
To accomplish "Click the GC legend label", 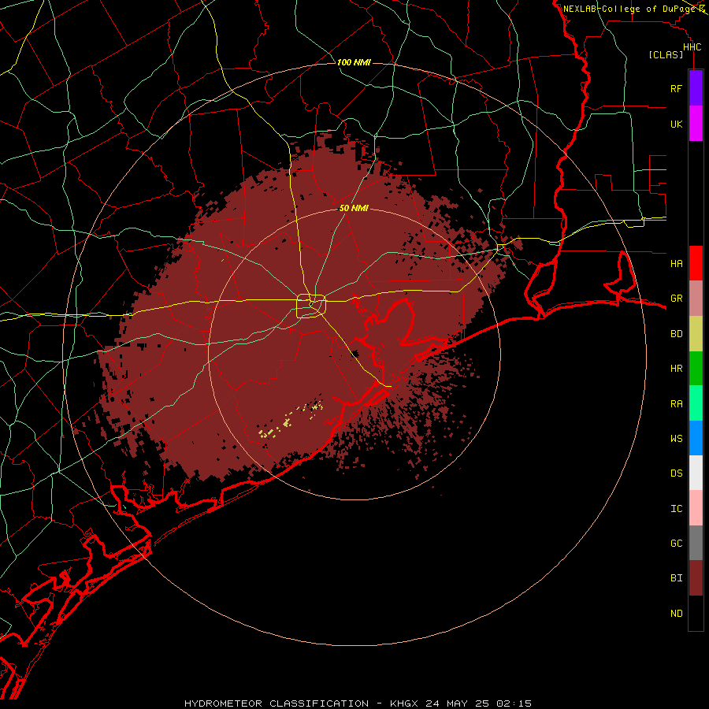I will coord(676,543).
